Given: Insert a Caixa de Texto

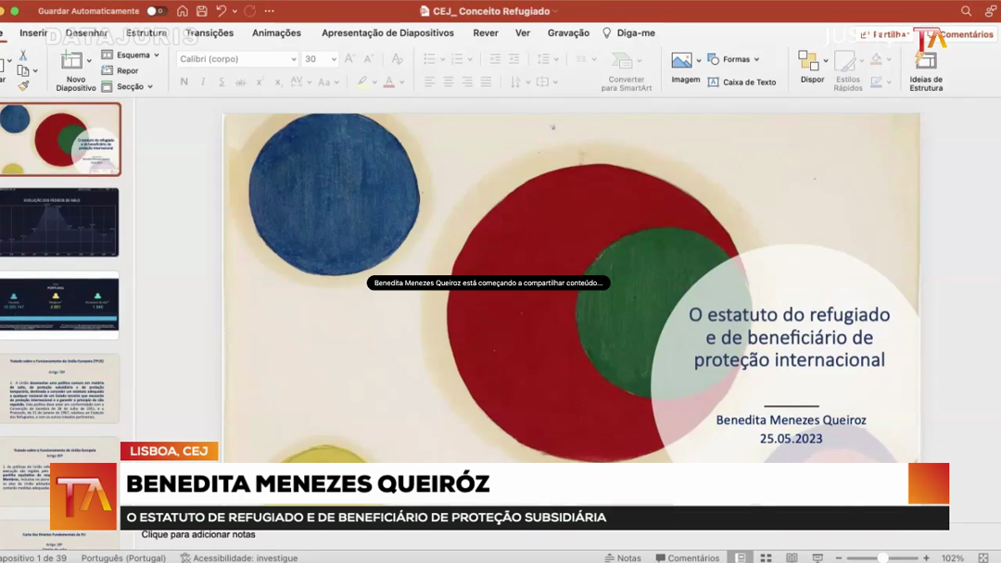Looking at the screenshot, I should tap(741, 82).
